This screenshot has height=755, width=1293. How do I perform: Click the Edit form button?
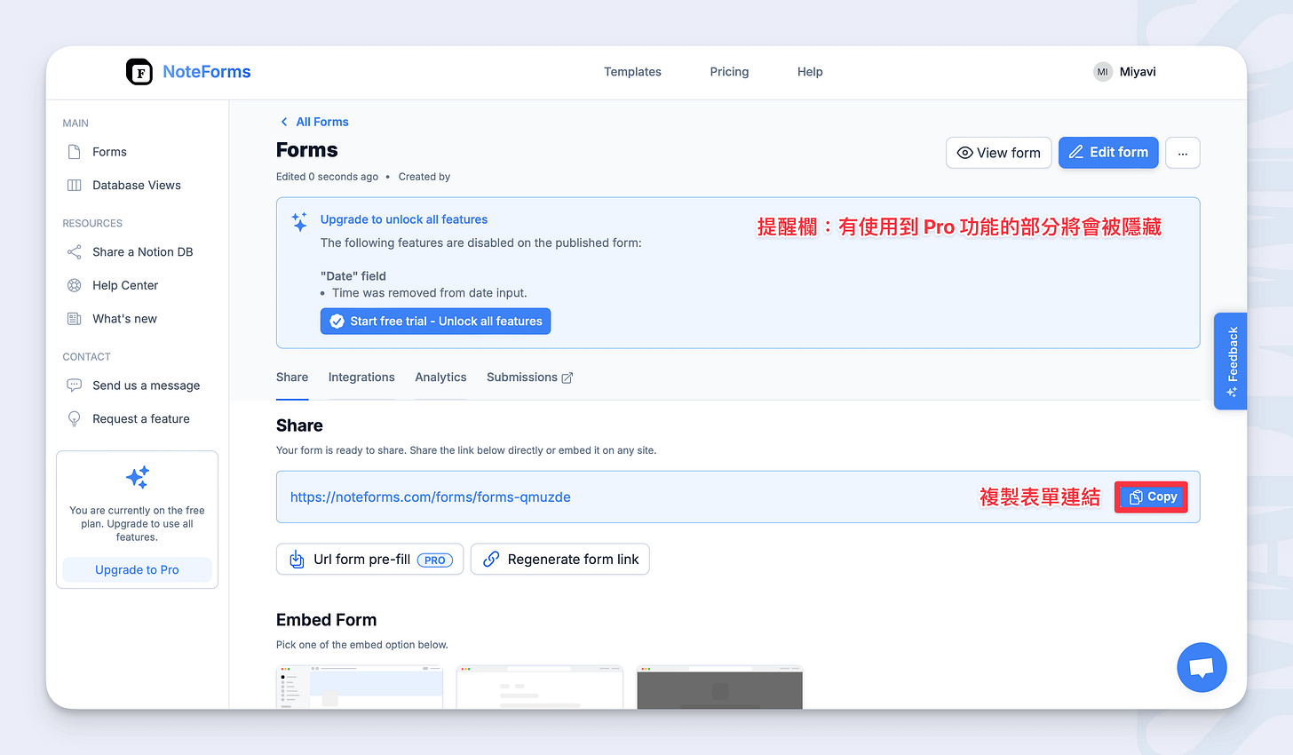[x=1108, y=153]
